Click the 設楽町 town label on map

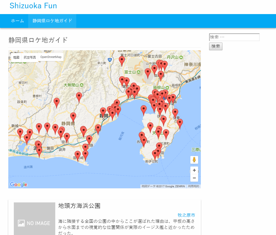[22, 102]
